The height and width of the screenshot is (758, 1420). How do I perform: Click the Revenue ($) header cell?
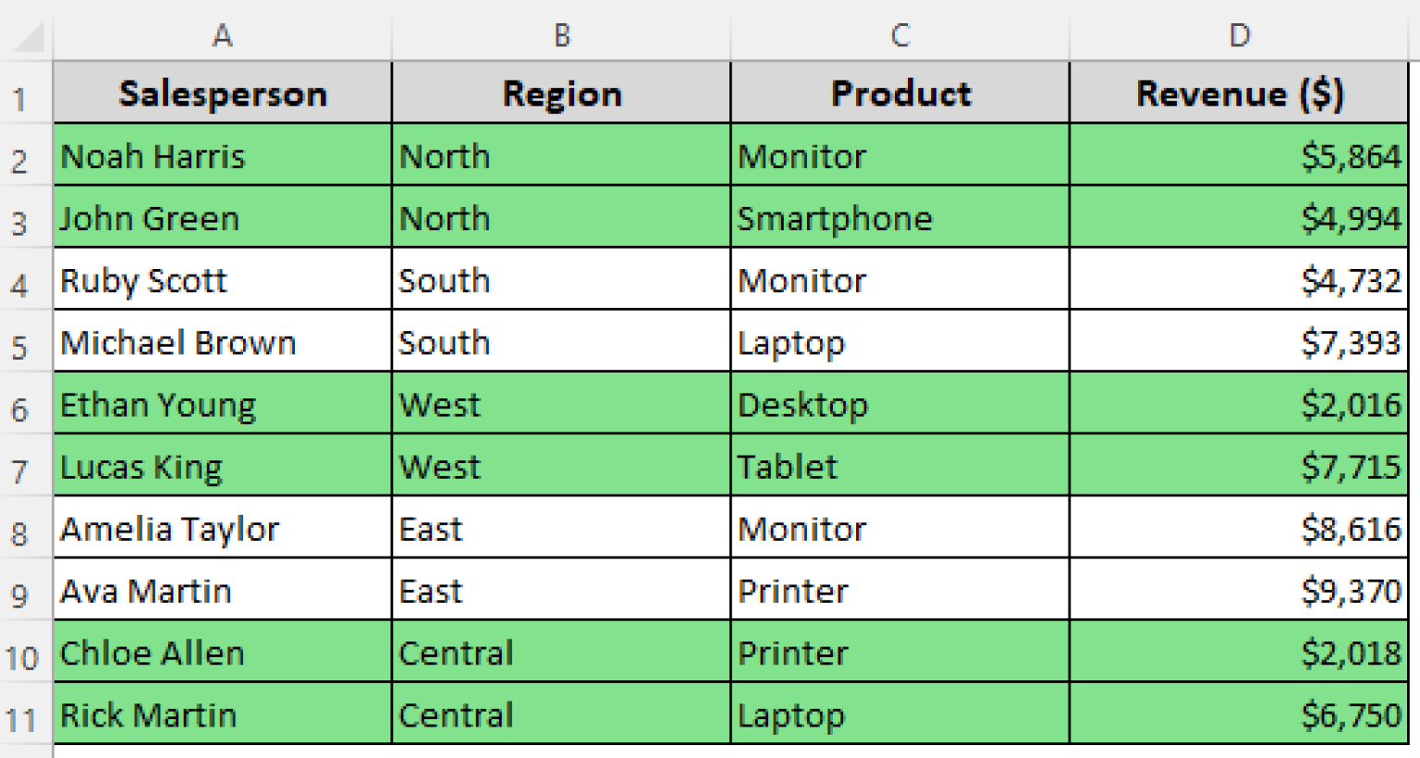(x=1239, y=92)
